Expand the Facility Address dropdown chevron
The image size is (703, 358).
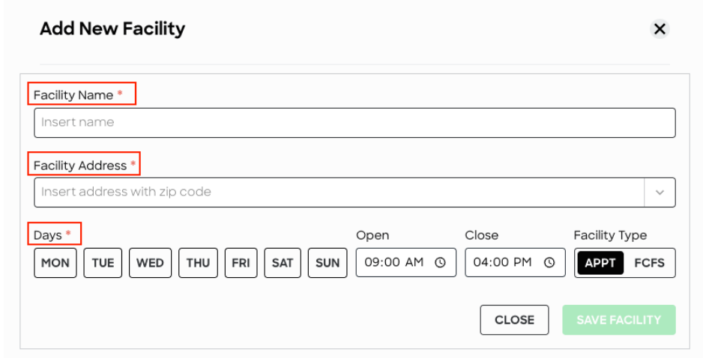click(x=660, y=192)
